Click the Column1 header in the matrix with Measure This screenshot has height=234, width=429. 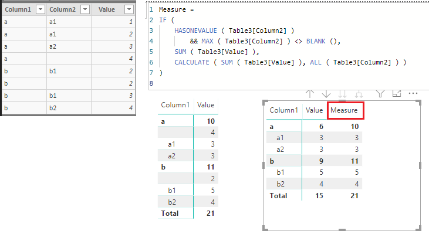pos(283,110)
